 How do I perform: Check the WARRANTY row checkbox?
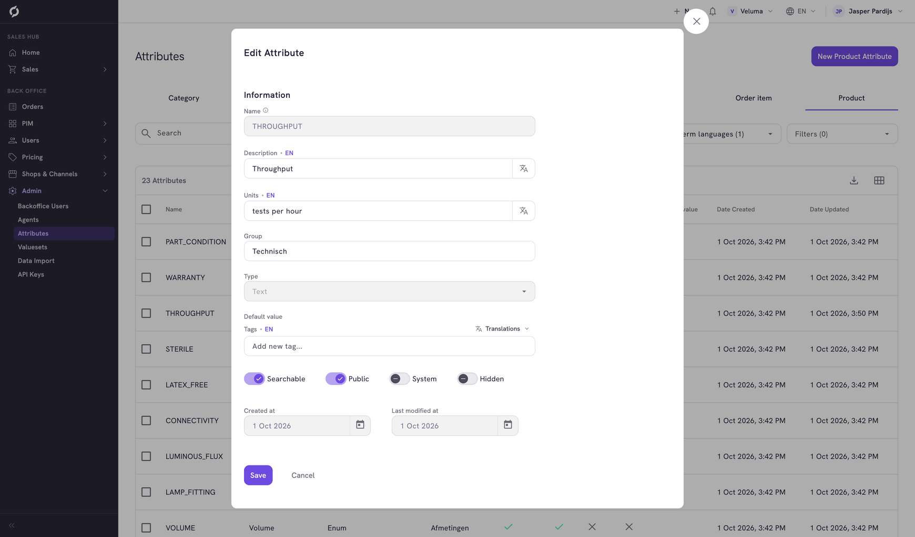146,278
